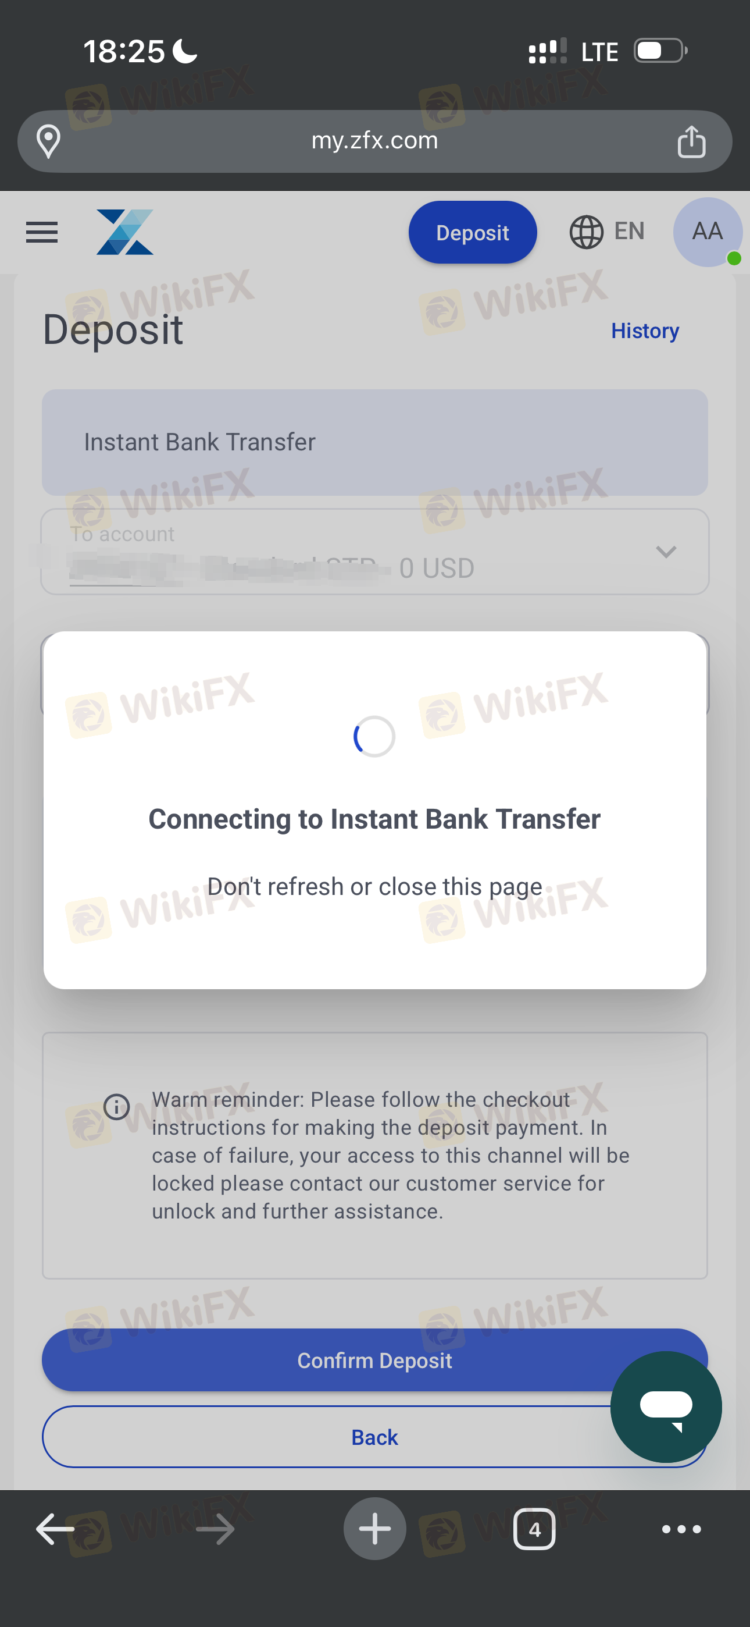Open the hamburger navigation menu
The image size is (750, 1627).
tap(42, 232)
